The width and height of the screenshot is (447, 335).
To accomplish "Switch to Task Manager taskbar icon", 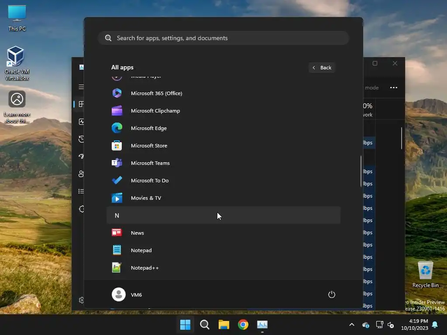I will pyautogui.click(x=262, y=325).
